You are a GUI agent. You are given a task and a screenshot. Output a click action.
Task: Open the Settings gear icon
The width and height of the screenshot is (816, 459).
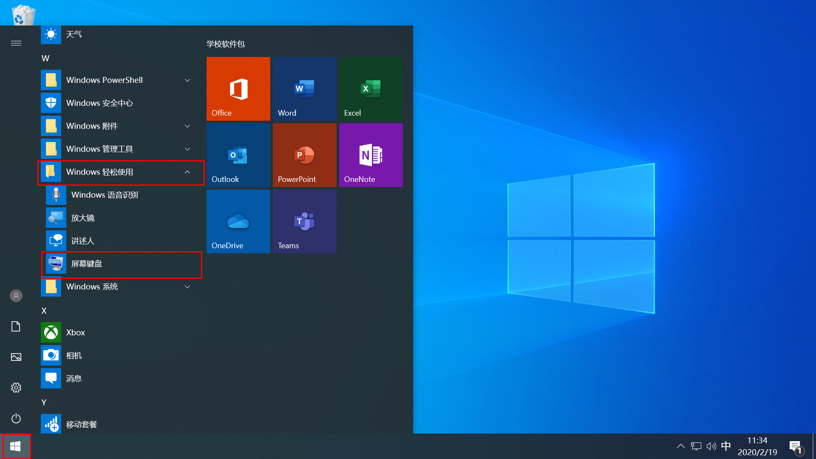16,388
